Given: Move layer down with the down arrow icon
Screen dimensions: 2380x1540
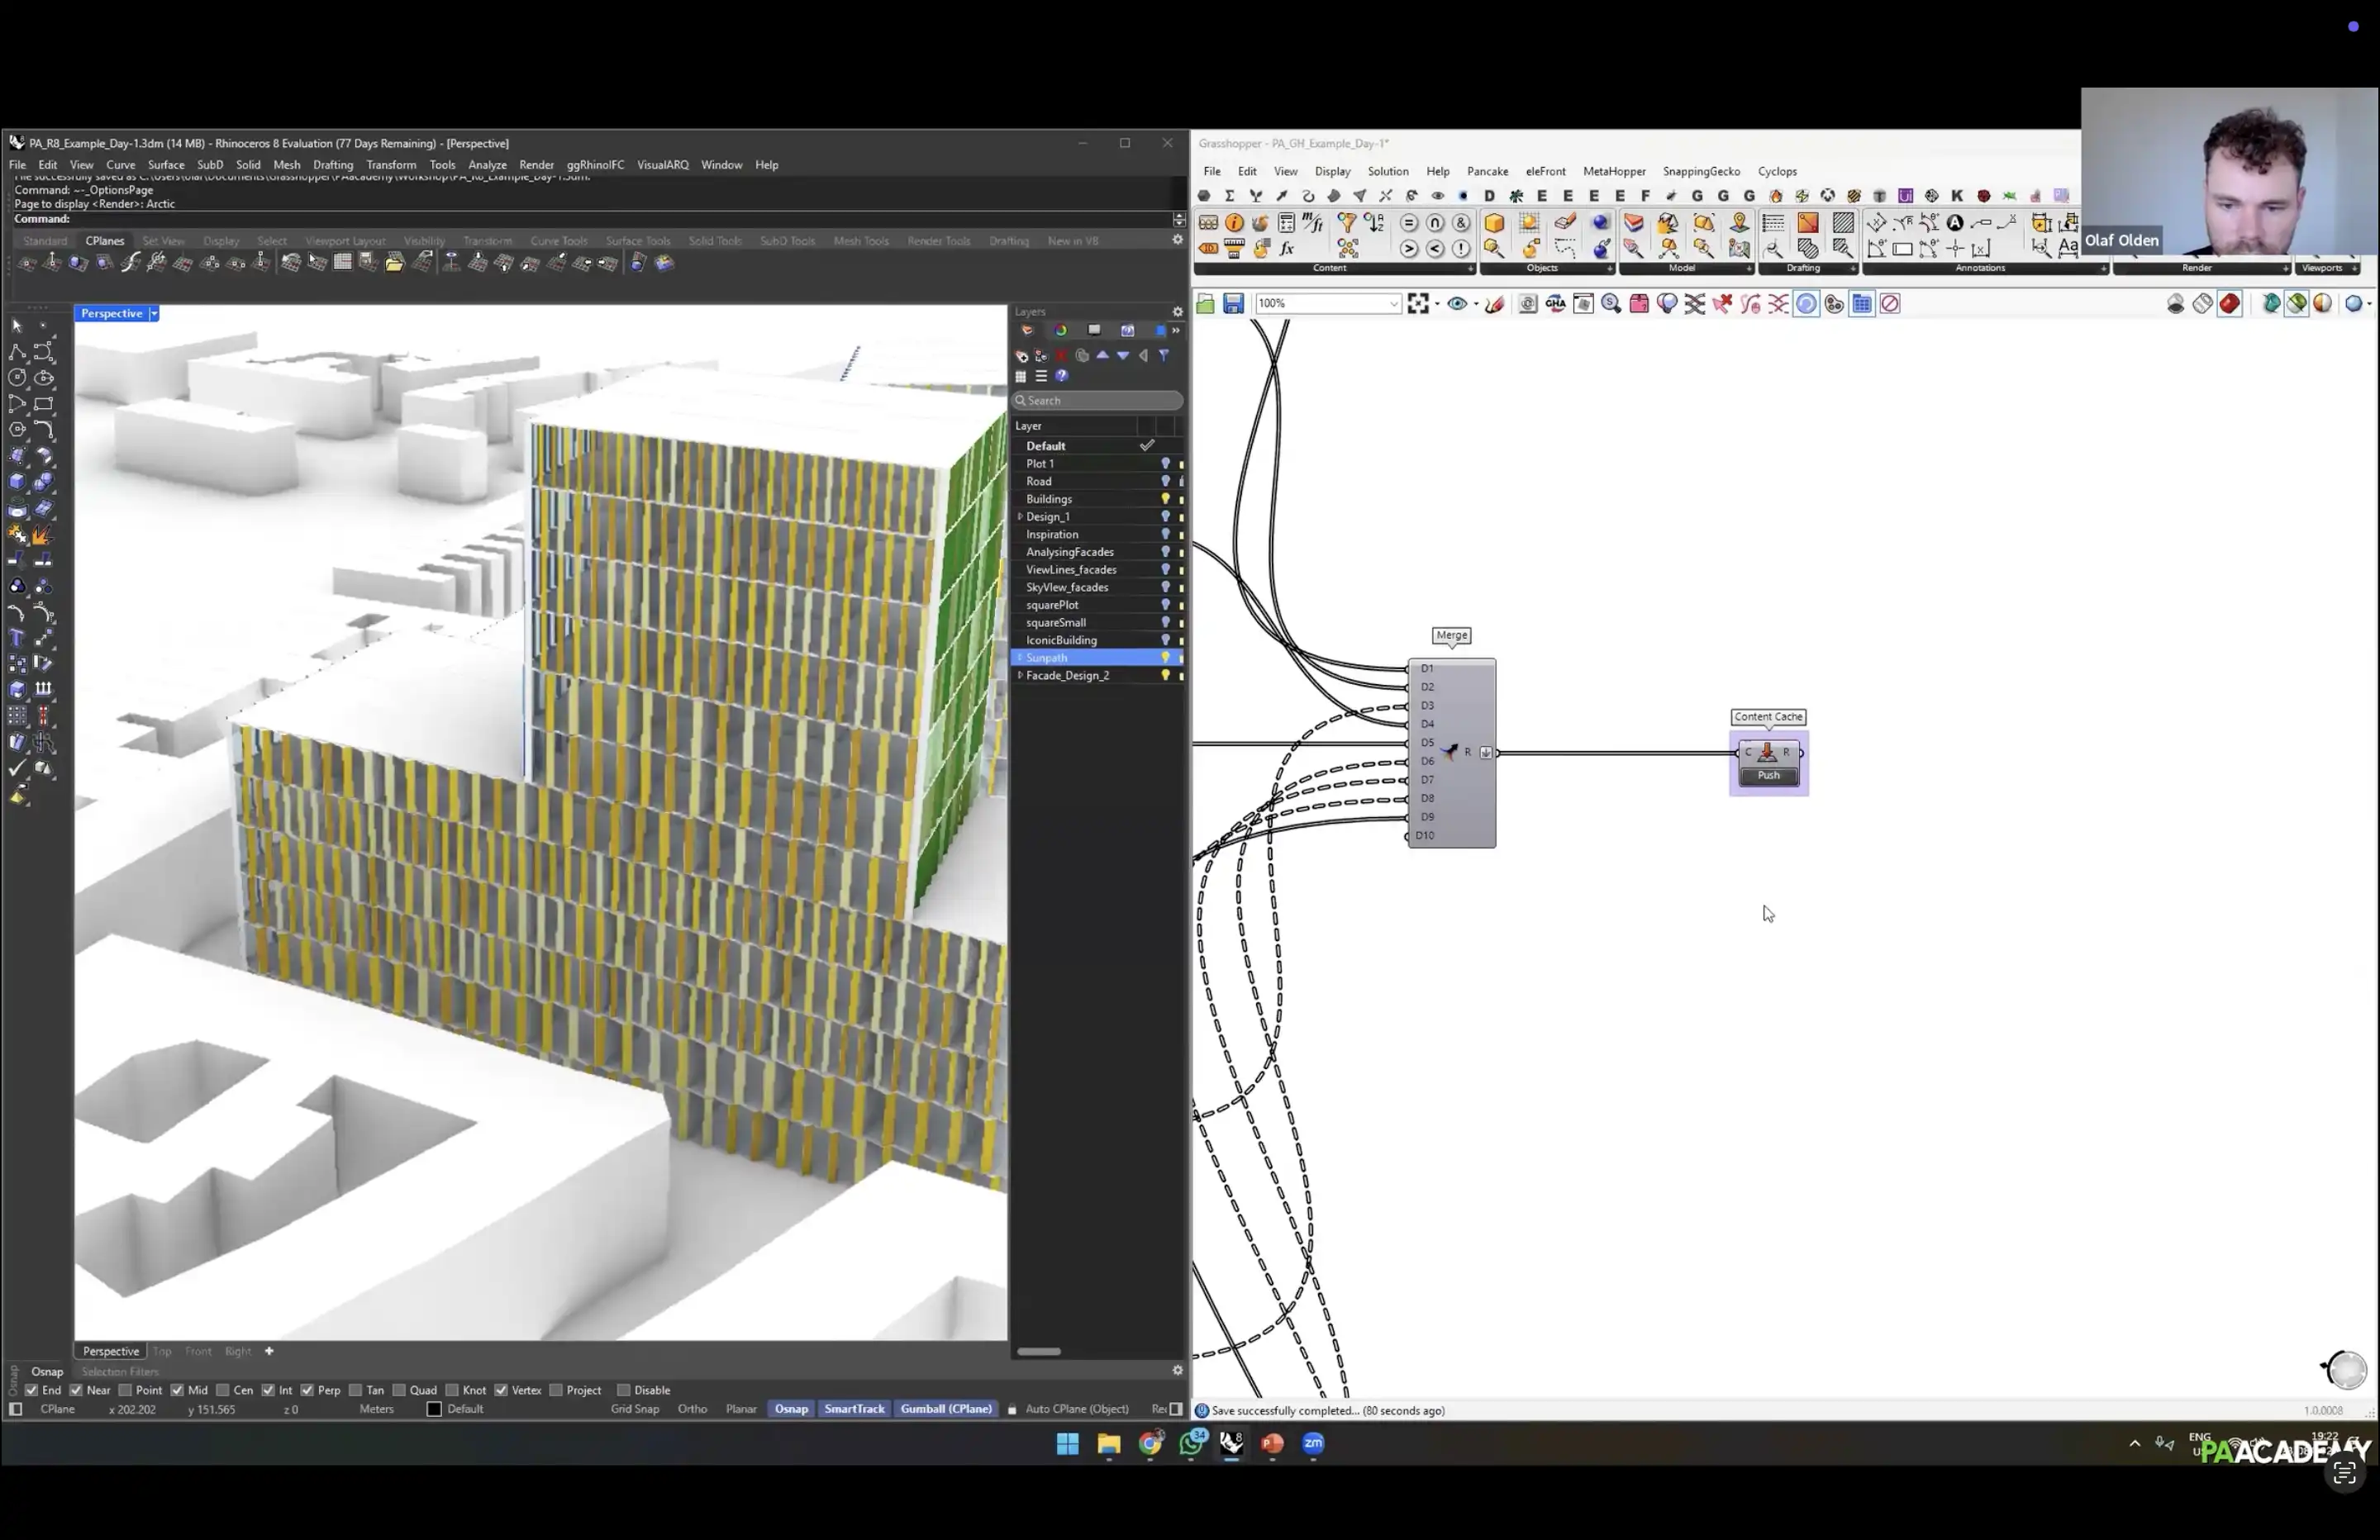Looking at the screenshot, I should tap(1123, 356).
